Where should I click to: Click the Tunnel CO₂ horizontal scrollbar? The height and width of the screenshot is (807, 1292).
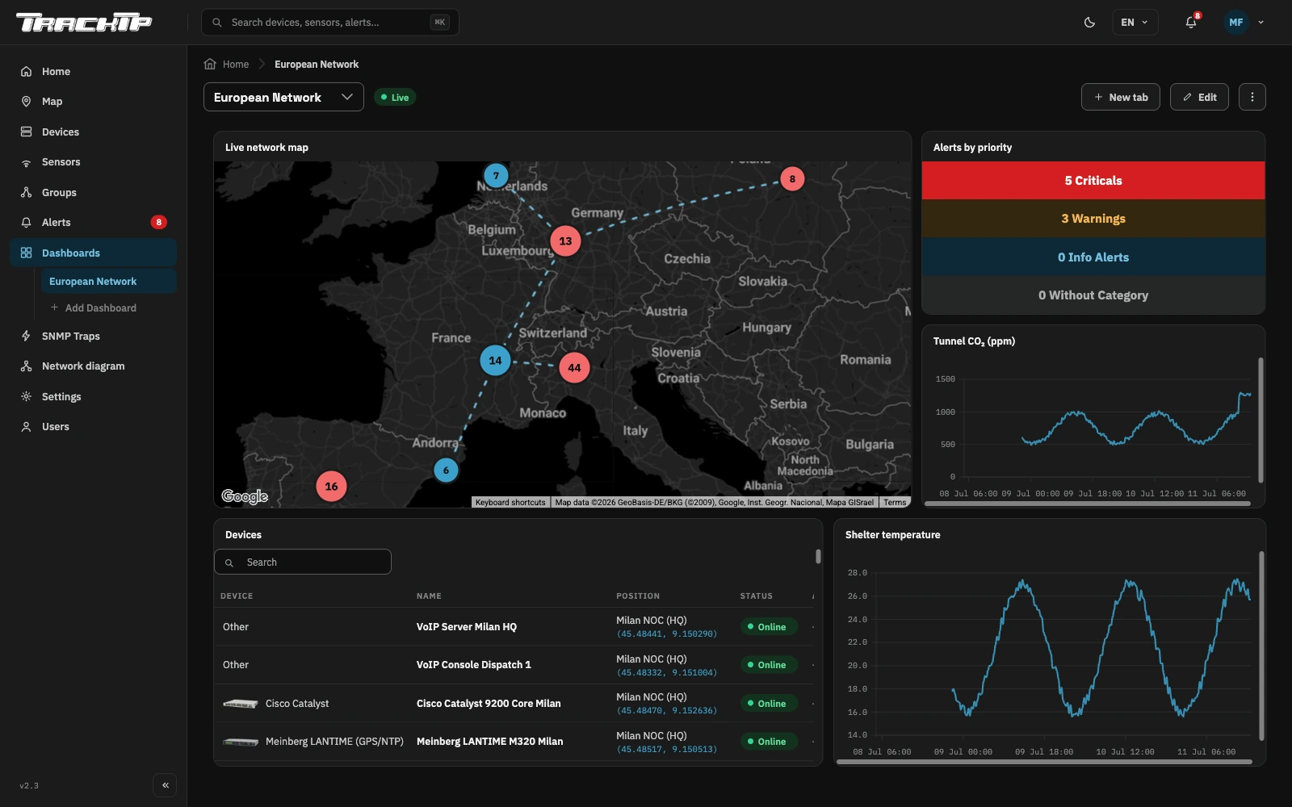1088,504
